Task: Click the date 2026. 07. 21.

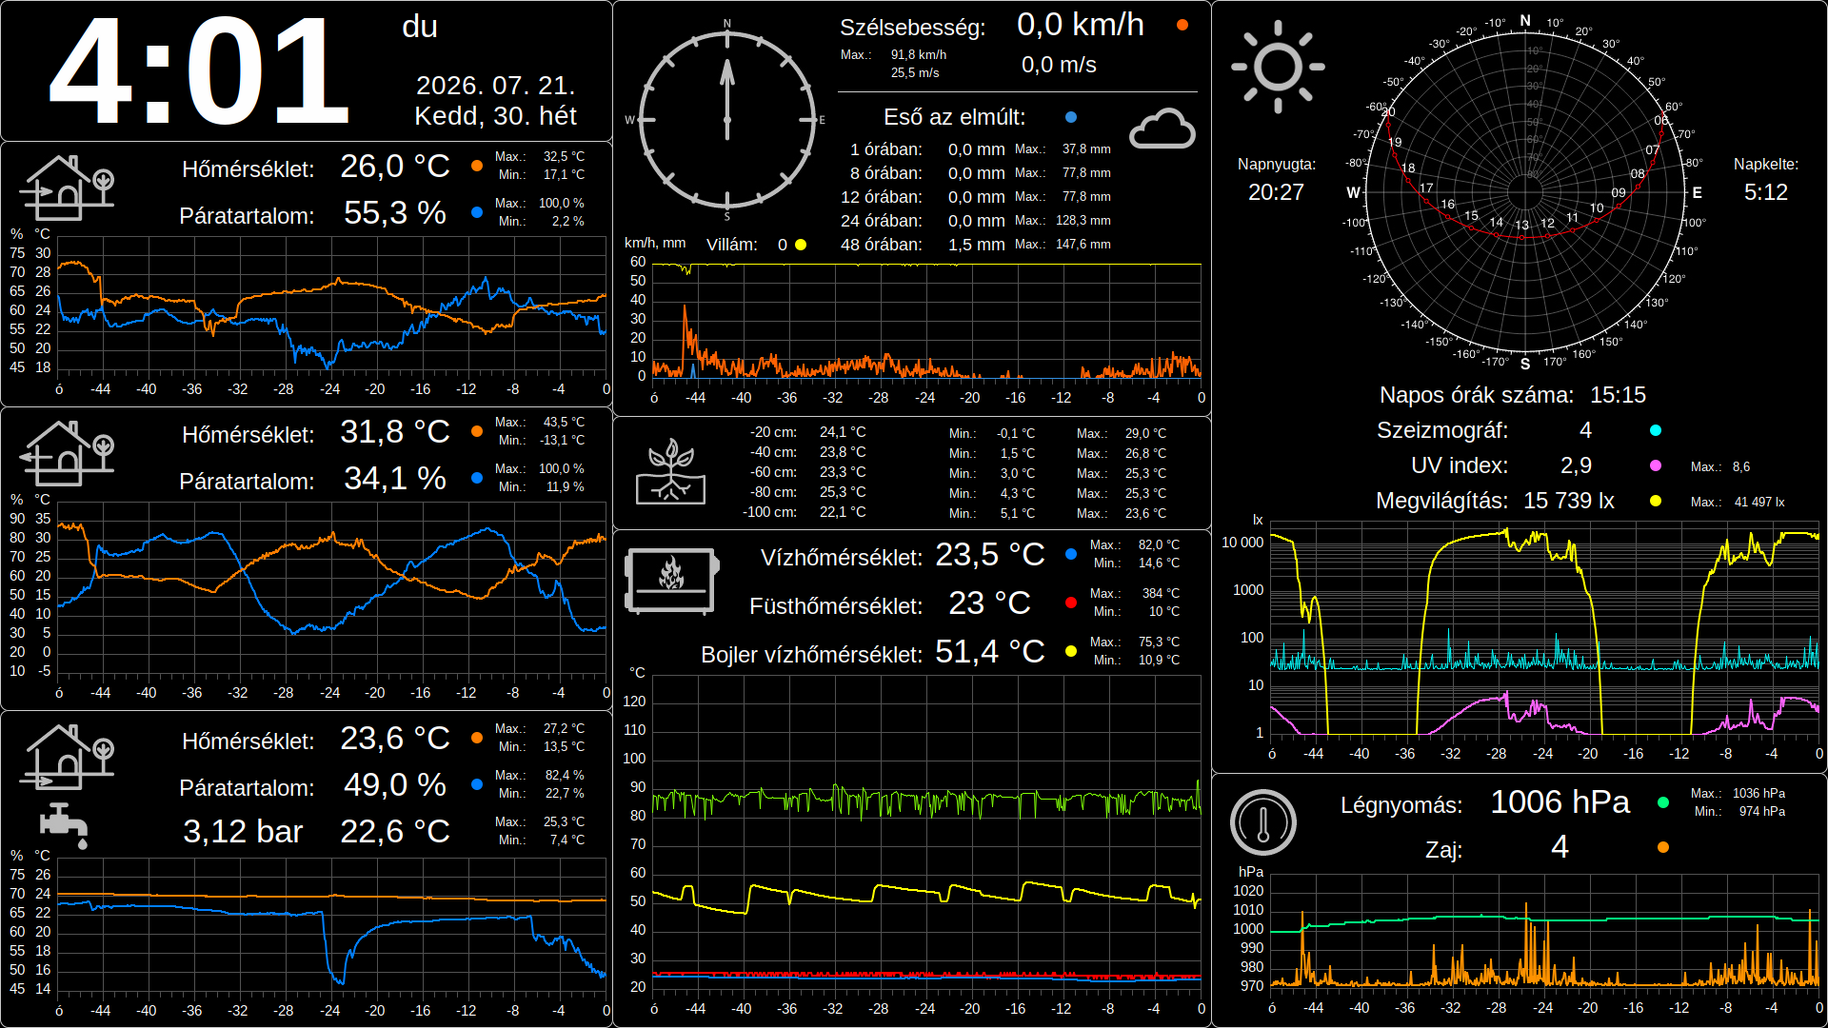Action: point(496,86)
